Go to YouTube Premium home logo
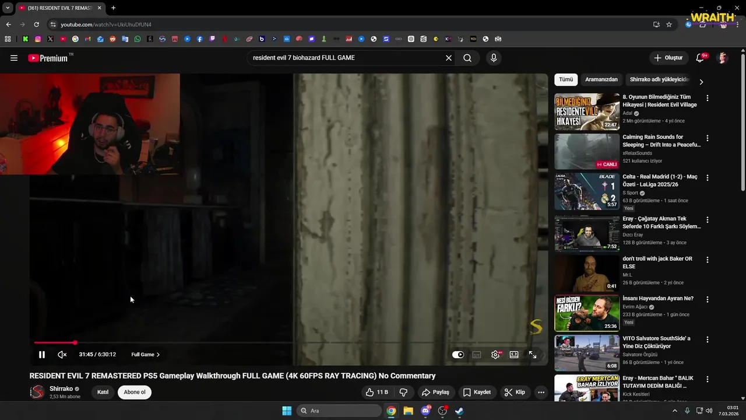This screenshot has height=420, width=746. (x=48, y=58)
